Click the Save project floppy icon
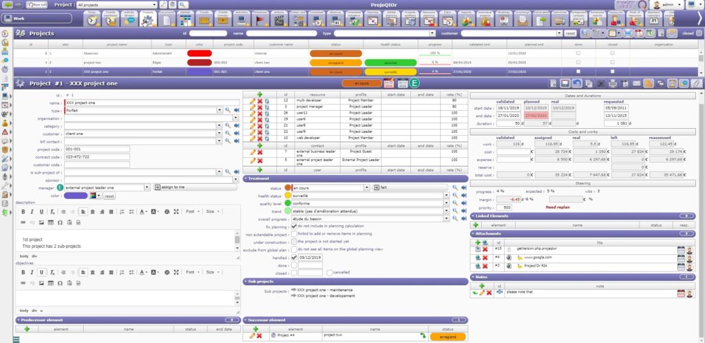This screenshot has width=705, height=343. pos(565,83)
